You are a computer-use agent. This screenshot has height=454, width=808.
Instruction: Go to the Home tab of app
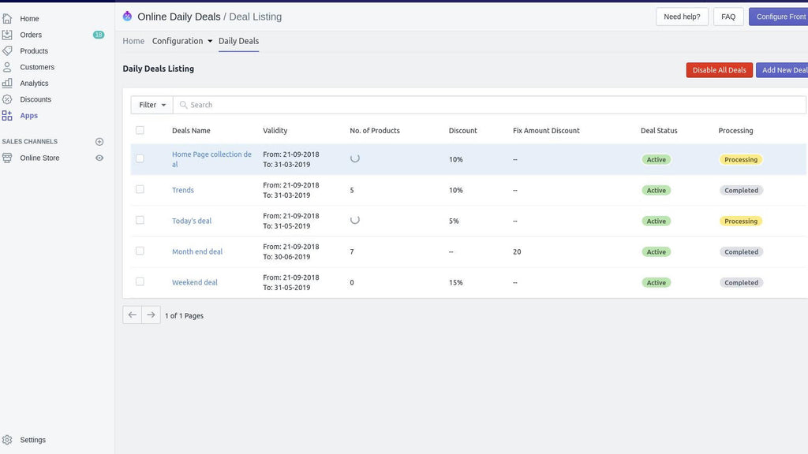133,41
